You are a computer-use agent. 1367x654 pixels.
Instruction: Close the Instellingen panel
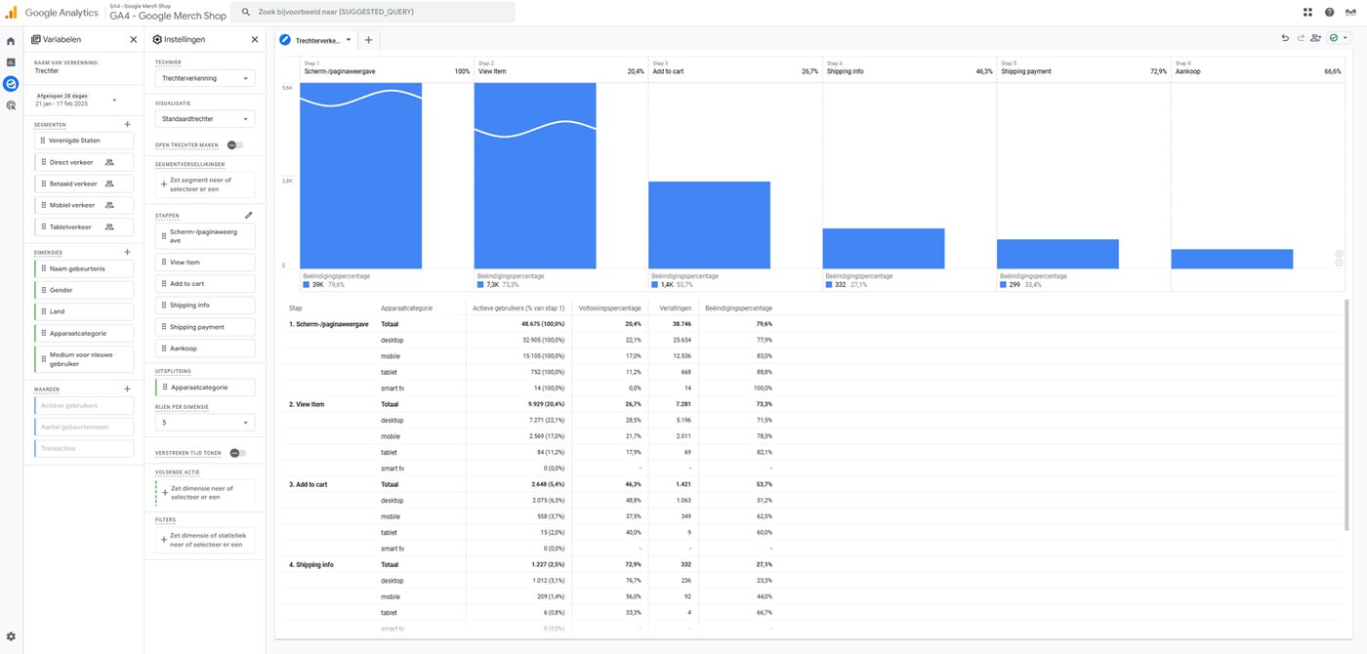click(255, 40)
